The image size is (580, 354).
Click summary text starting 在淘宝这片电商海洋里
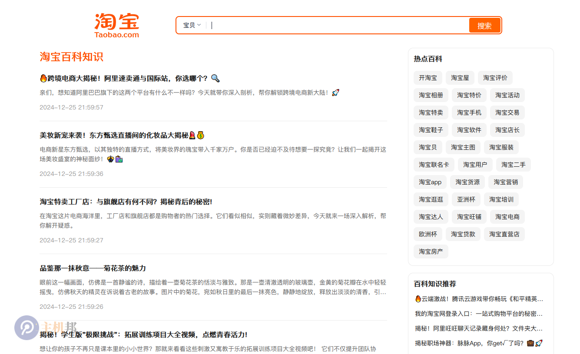213,221
